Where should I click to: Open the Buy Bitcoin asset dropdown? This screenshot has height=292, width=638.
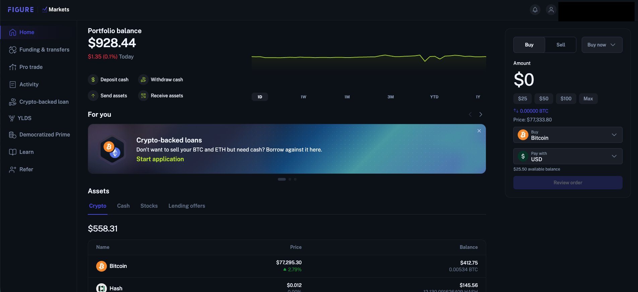click(x=568, y=135)
